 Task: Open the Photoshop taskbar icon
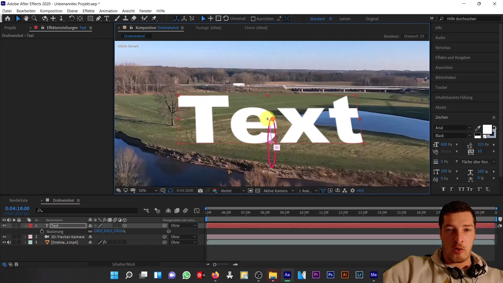point(330,275)
